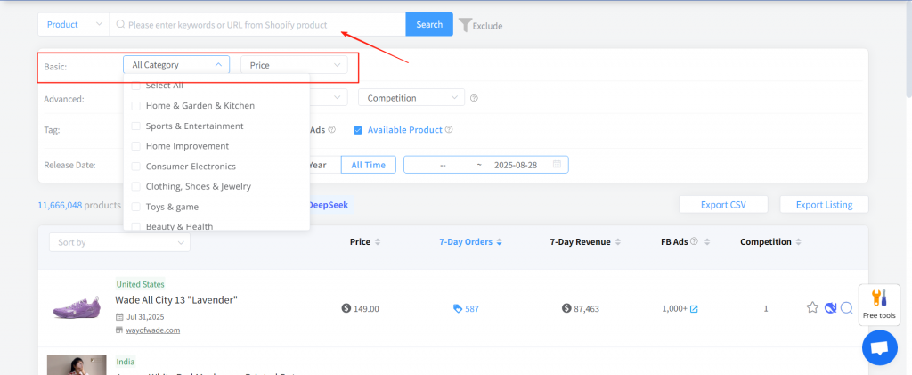
Task: Favorite the Wade All City 13 product with star
Action: coord(812,308)
